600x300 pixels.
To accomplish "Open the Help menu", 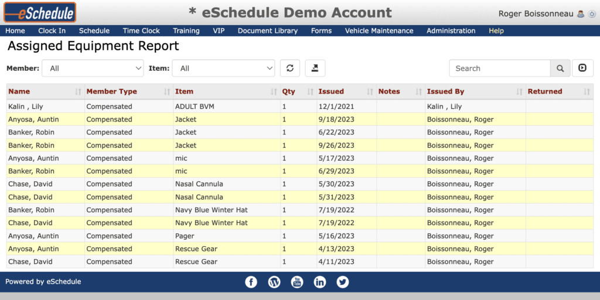I will click(x=496, y=30).
